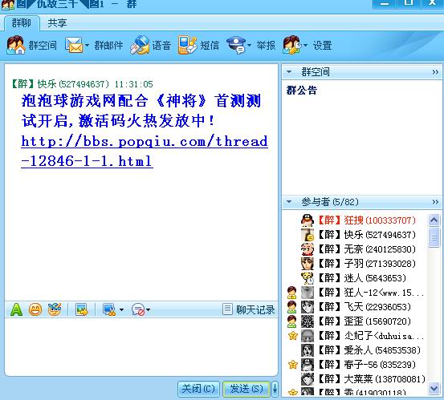Screen dimensions: 444x400
Task: Click the magic emoticon icon
Action: click(55, 309)
